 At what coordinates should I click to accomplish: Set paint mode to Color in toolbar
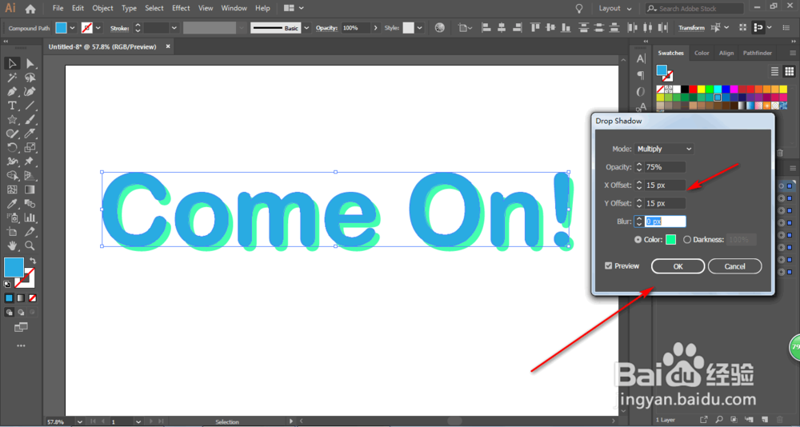click(x=9, y=298)
